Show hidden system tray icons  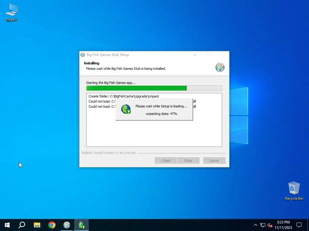(255, 225)
